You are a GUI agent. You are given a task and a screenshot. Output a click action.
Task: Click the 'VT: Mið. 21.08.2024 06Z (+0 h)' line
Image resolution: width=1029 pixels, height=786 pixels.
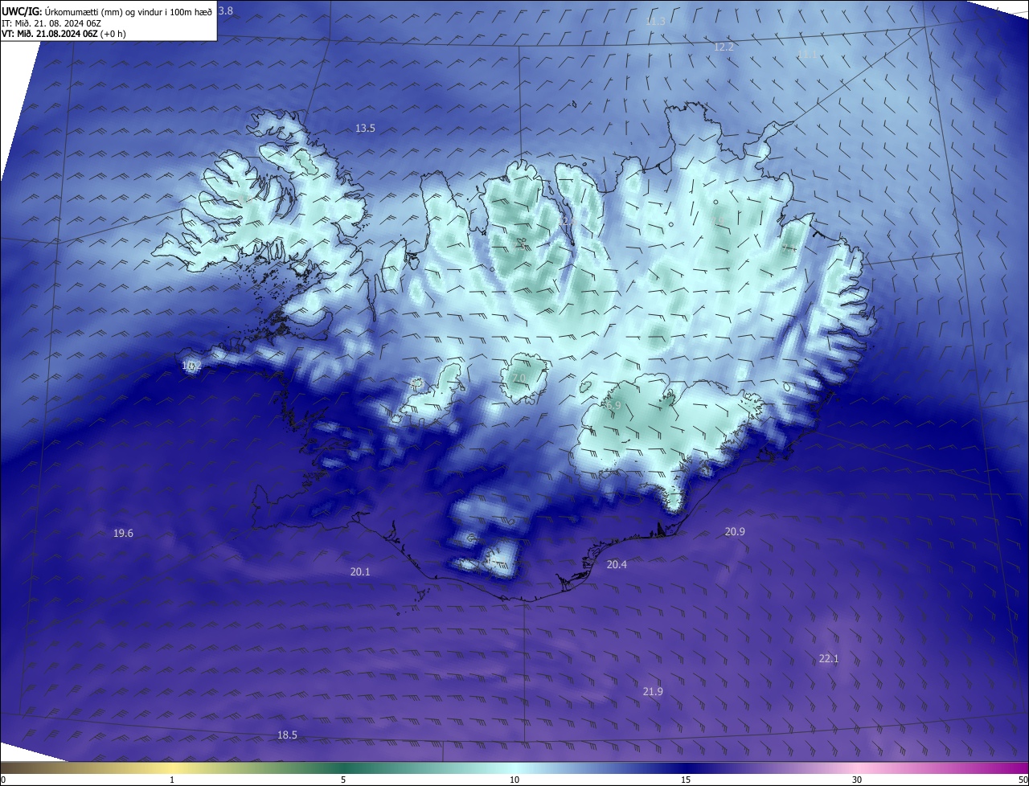click(64, 34)
